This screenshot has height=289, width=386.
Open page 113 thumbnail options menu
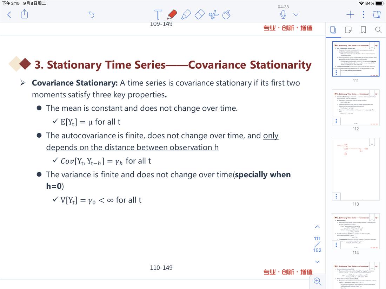tap(336, 197)
